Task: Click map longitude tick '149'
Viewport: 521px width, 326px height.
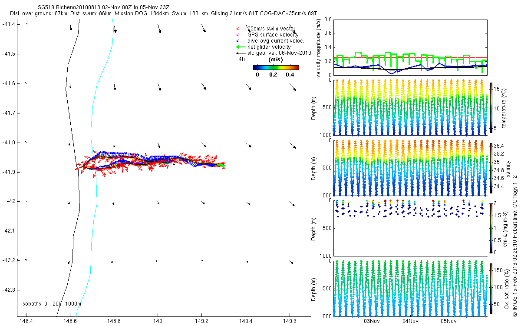Action: (x=158, y=321)
